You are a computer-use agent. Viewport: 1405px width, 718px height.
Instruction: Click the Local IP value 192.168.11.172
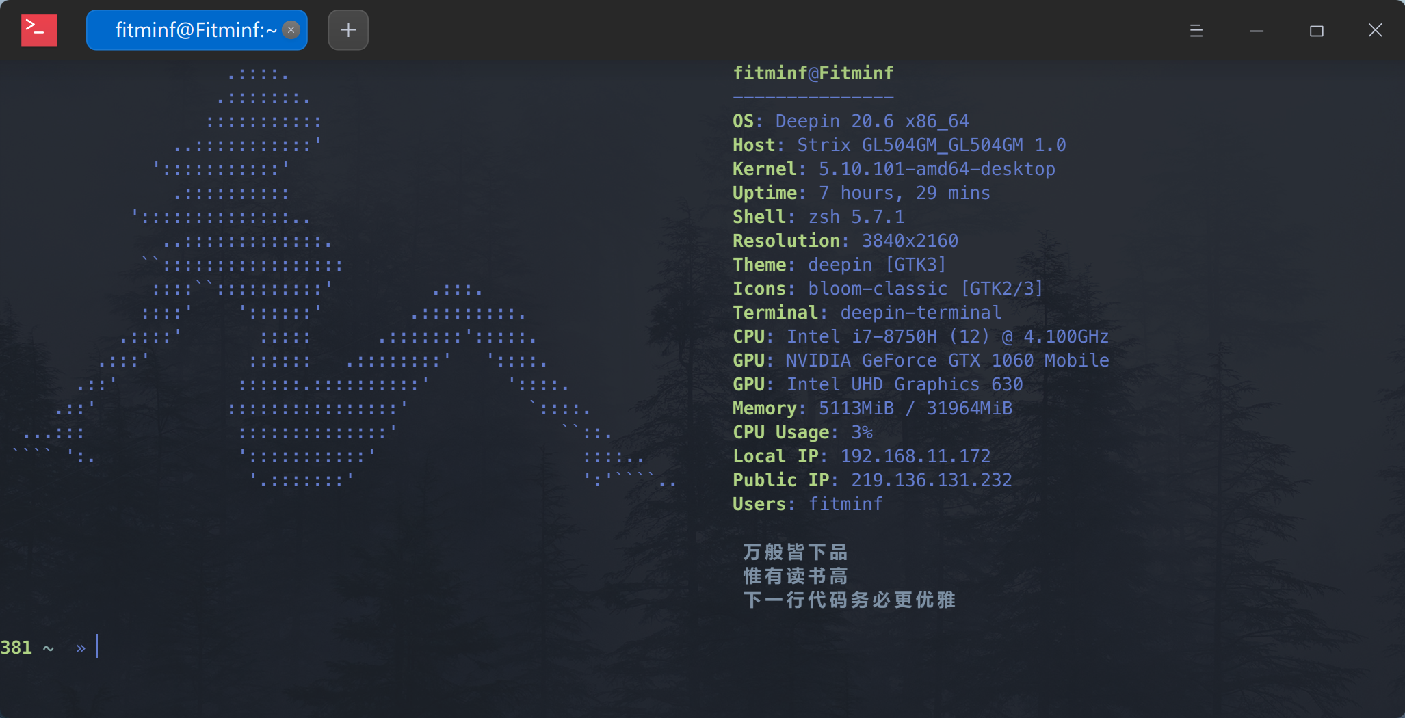[915, 456]
